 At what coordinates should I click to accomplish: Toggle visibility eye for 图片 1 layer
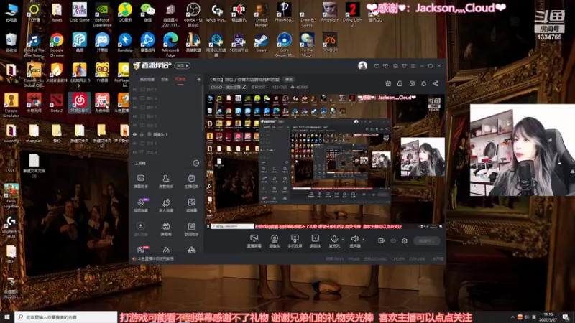(134, 107)
